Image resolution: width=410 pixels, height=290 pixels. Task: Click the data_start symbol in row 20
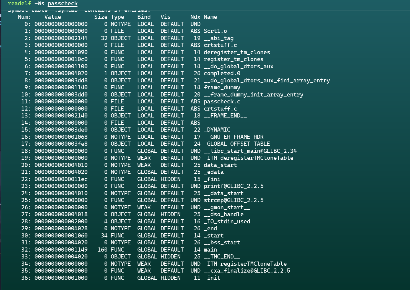pyautogui.click(x=220, y=165)
